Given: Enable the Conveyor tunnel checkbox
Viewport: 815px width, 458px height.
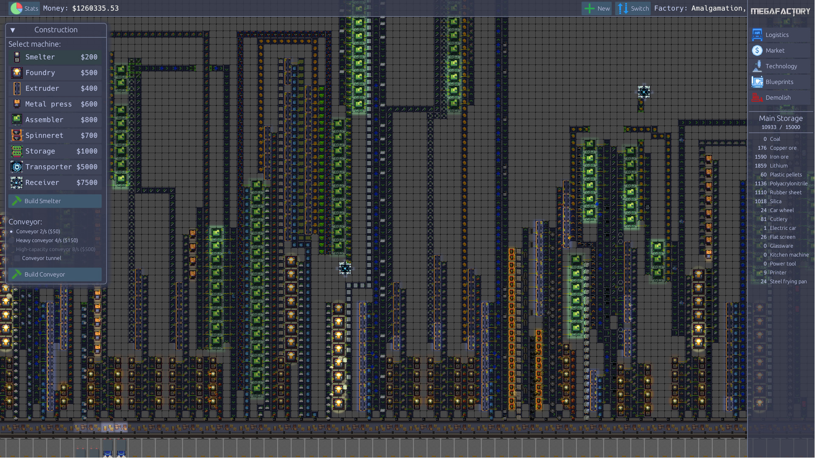Looking at the screenshot, I should point(17,258).
